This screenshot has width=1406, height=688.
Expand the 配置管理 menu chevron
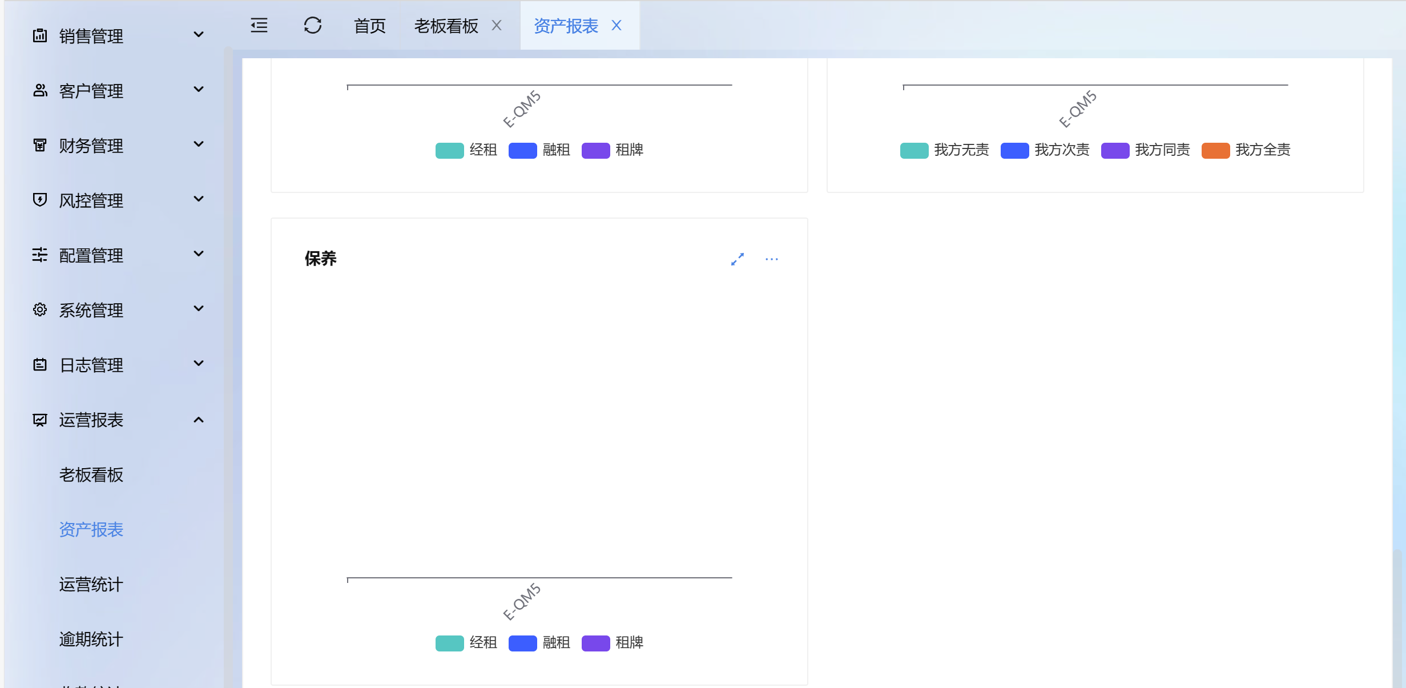199,254
